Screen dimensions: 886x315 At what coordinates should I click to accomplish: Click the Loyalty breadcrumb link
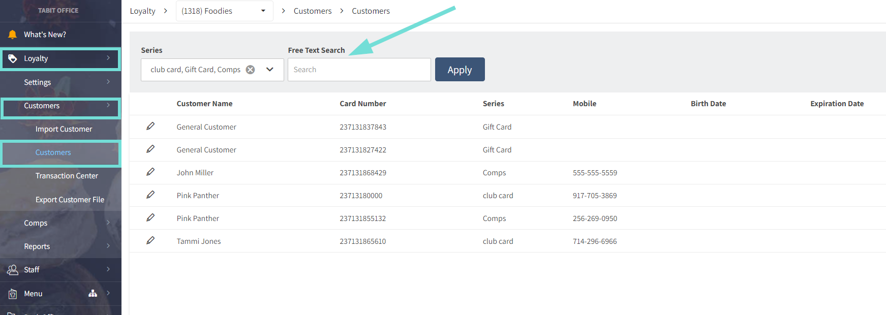(x=142, y=11)
